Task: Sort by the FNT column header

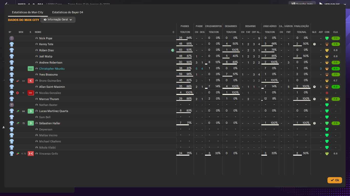Action: click(x=289, y=32)
